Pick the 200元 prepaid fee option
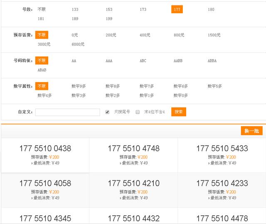 tap(111, 35)
